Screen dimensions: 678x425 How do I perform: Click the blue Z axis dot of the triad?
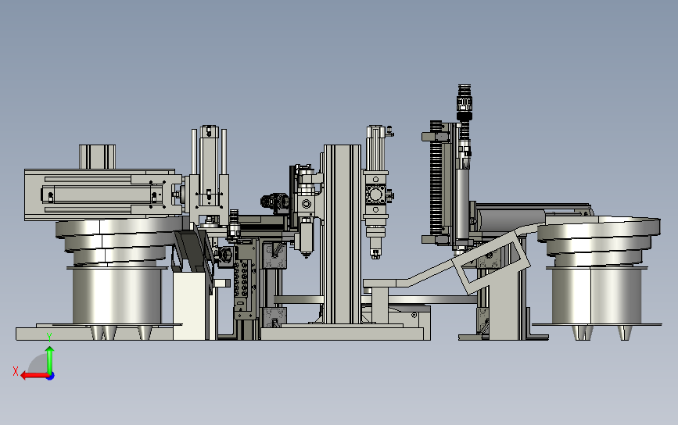point(51,377)
